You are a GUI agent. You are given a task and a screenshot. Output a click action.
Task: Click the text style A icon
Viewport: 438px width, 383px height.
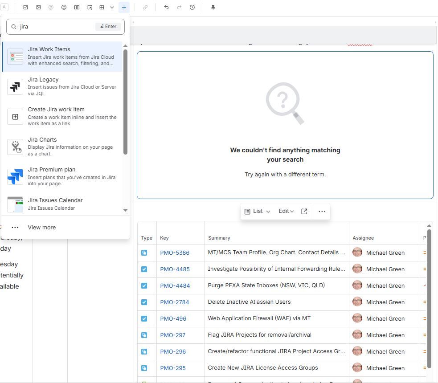(x=4, y=7)
